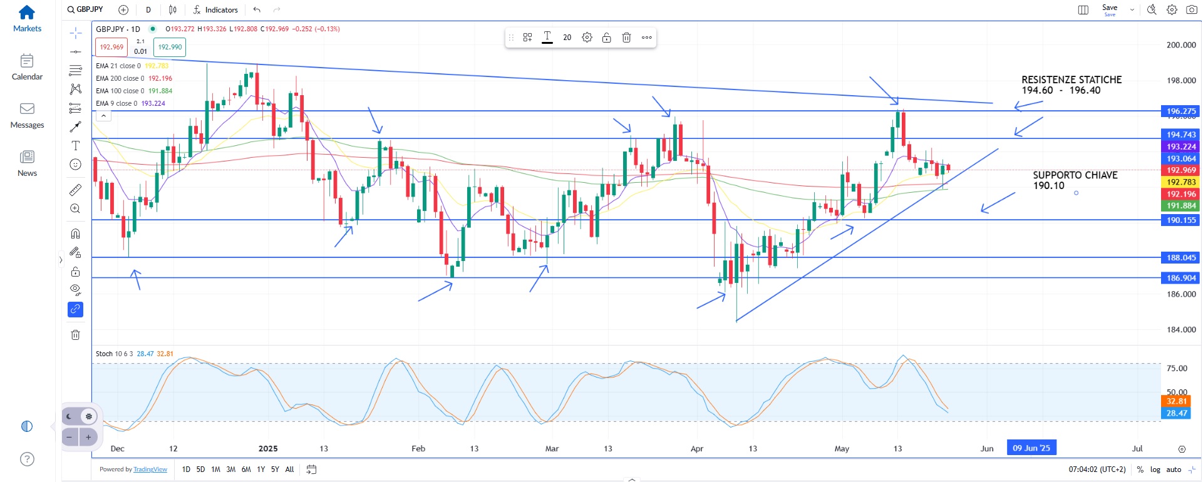Open the Save dropdown arrow
The width and height of the screenshot is (1203, 482).
tap(1132, 10)
